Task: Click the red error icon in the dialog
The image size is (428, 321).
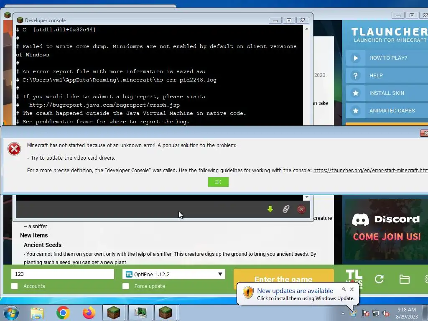Action: click(x=14, y=149)
